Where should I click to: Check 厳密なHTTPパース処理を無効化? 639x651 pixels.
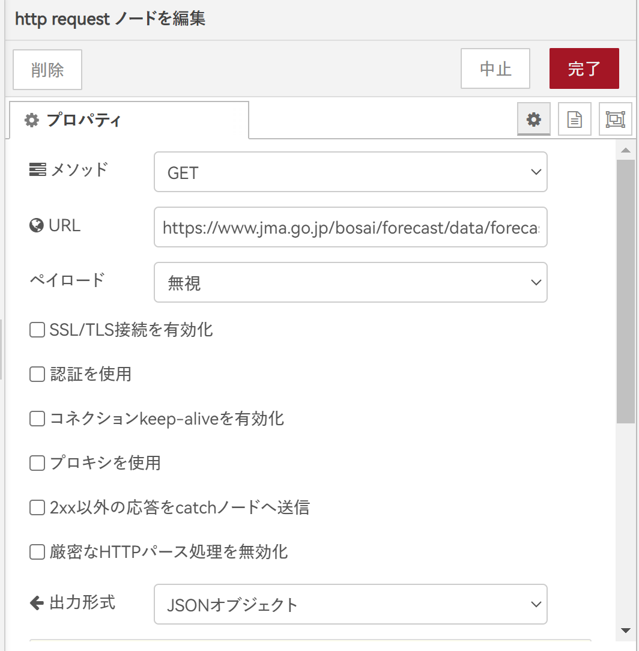37,552
